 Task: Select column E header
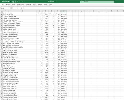pos(52,11)
